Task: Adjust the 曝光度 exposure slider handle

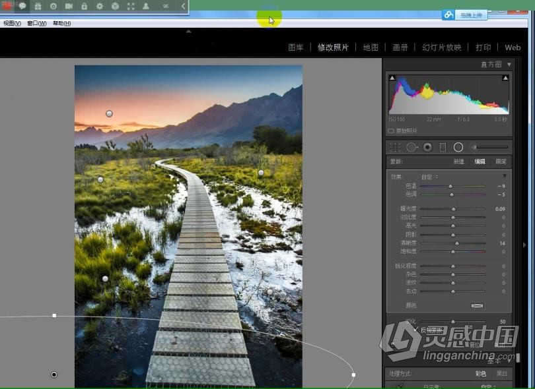Action: click(x=454, y=209)
